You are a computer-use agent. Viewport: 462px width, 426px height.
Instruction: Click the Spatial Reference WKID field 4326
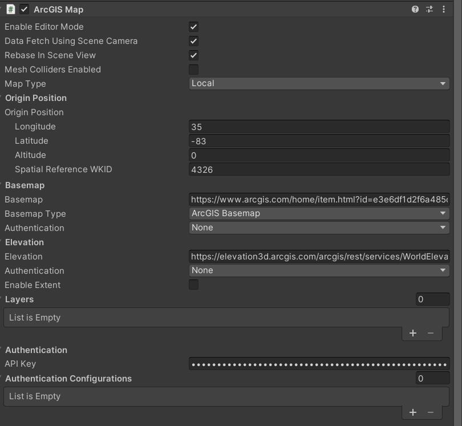coord(319,170)
